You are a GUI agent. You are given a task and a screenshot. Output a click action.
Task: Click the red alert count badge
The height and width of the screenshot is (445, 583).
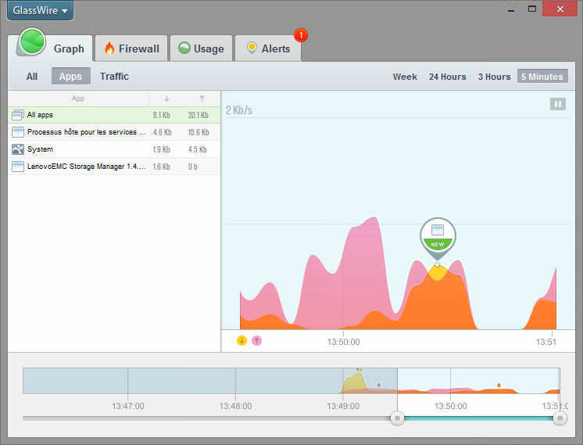tap(301, 35)
